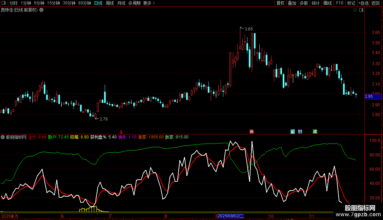This screenshot has width=383, height=220.
Task: Click the 2.95 current price label
Action: click(369, 97)
